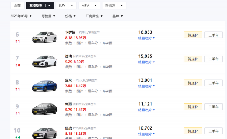Viewport: 227px width, 139px height.
Task: Expand 销量趋势 for 宝来 13,001
Action: coord(146,86)
